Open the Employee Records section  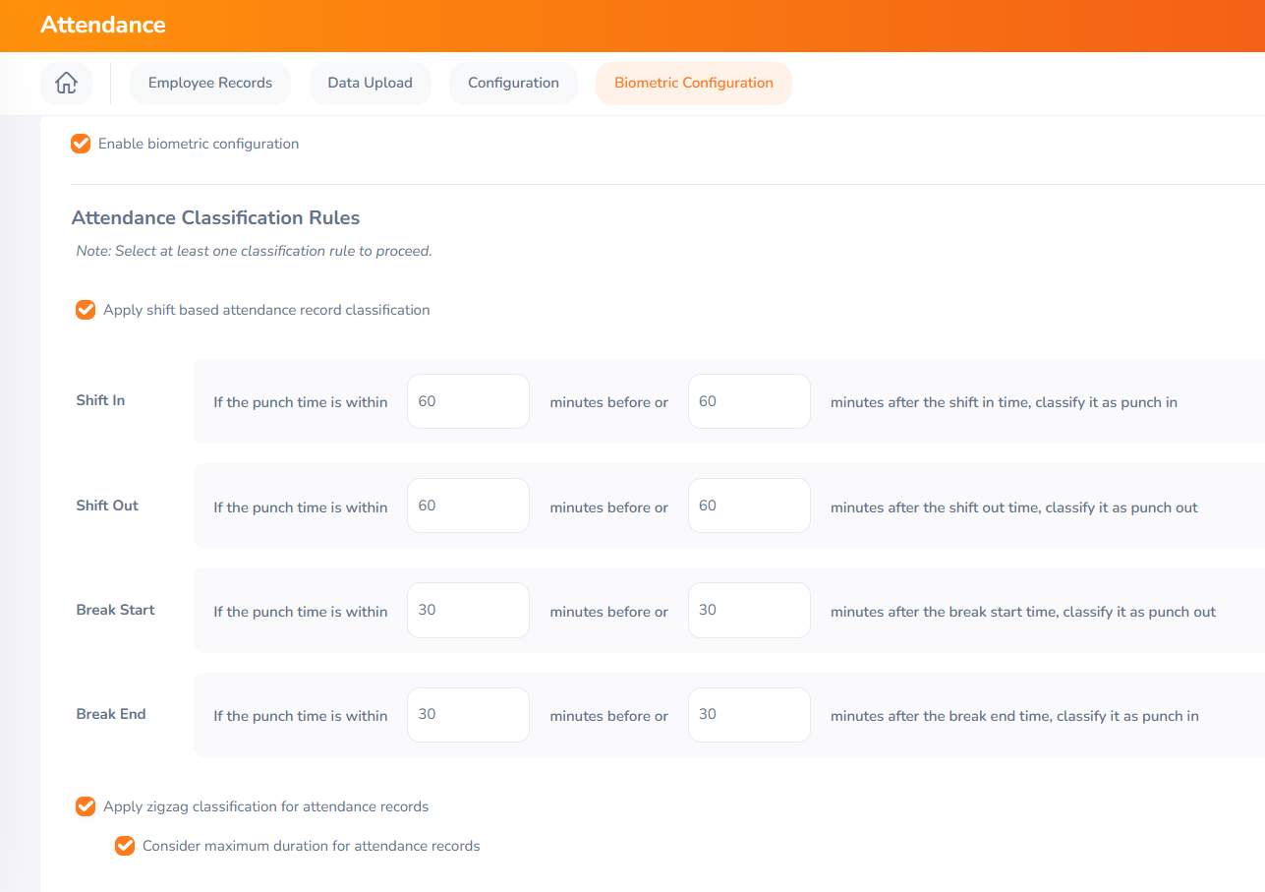(209, 83)
